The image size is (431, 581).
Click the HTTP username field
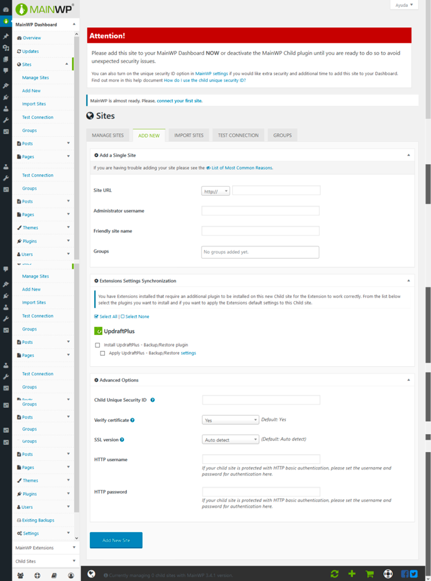pos(261,459)
